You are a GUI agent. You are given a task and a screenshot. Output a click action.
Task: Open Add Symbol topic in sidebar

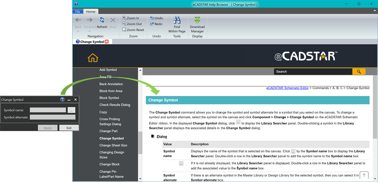108,70
